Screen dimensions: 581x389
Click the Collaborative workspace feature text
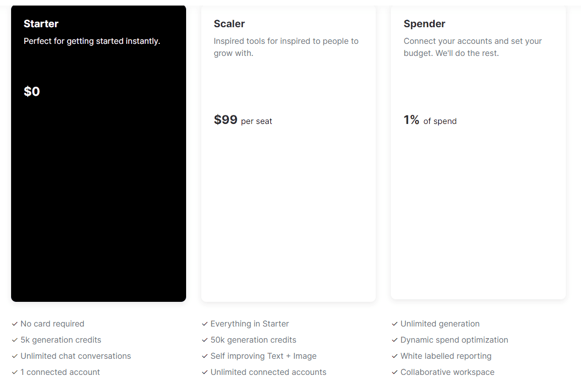pos(447,372)
